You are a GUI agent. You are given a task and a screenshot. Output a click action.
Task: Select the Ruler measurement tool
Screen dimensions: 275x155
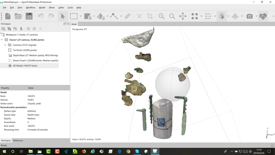(x=128, y=16)
